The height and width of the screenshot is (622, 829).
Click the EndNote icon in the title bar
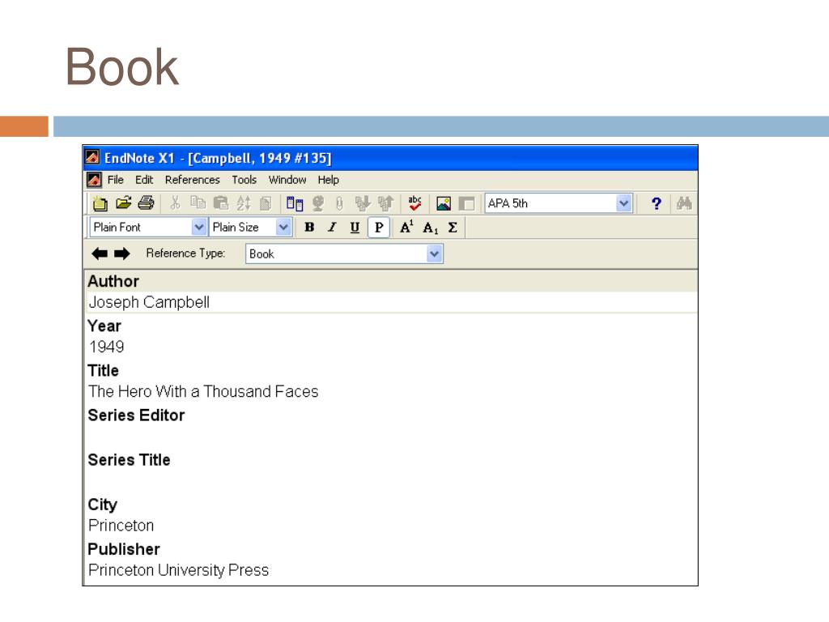tap(92, 158)
